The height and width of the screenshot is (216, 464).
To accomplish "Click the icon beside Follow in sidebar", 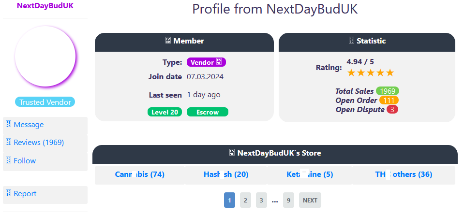I will click(x=8, y=160).
